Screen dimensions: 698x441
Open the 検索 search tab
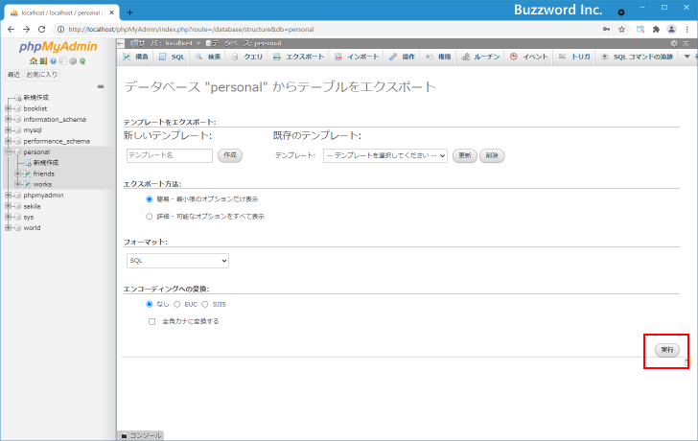pyautogui.click(x=208, y=57)
